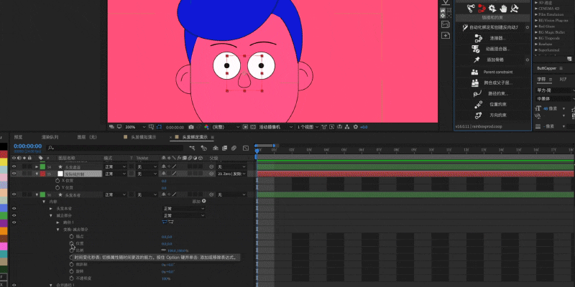The image size is (575, 287).
Task: Open the (完整) resolution dropdown
Action: point(225,127)
